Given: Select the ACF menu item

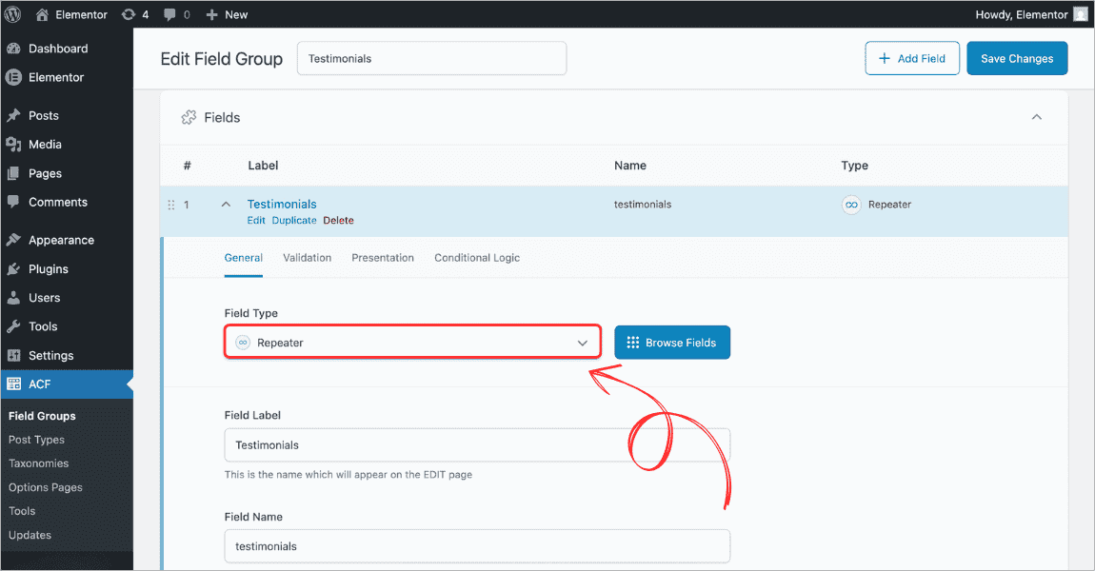Looking at the screenshot, I should pos(67,384).
